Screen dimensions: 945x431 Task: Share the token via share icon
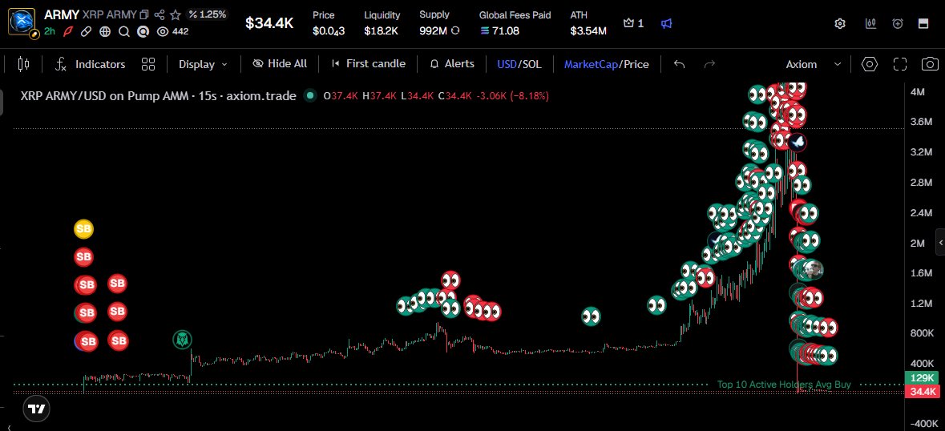pyautogui.click(x=160, y=14)
